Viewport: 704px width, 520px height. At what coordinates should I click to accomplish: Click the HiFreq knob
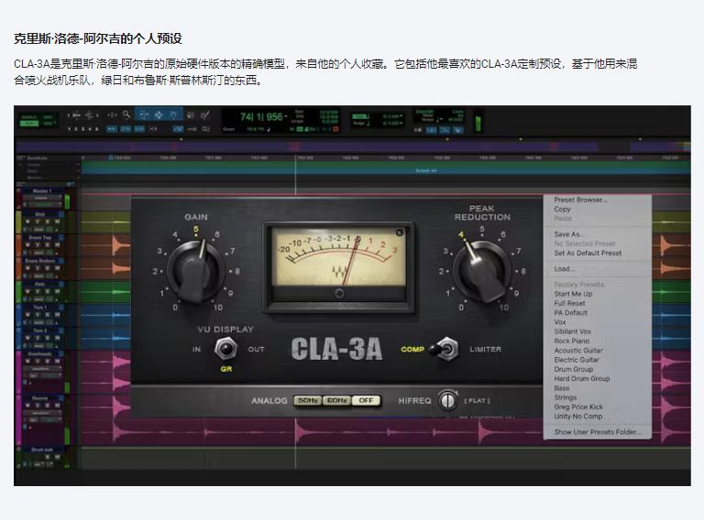[x=447, y=400]
